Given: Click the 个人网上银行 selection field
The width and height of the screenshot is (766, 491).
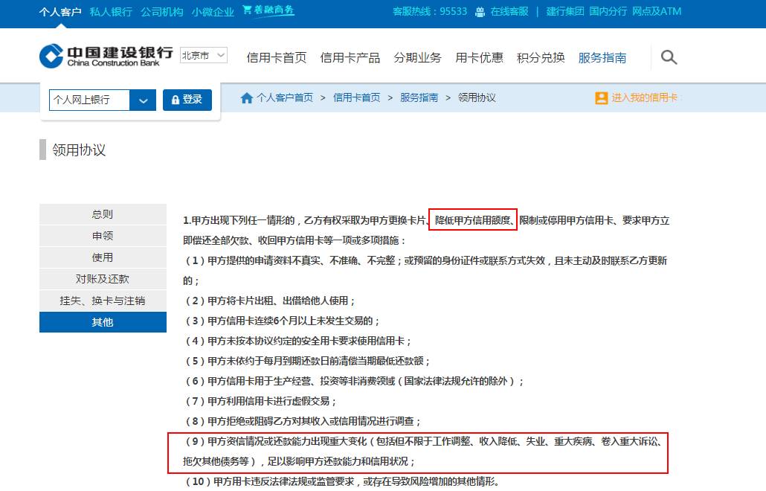Looking at the screenshot, I should pyautogui.click(x=89, y=100).
